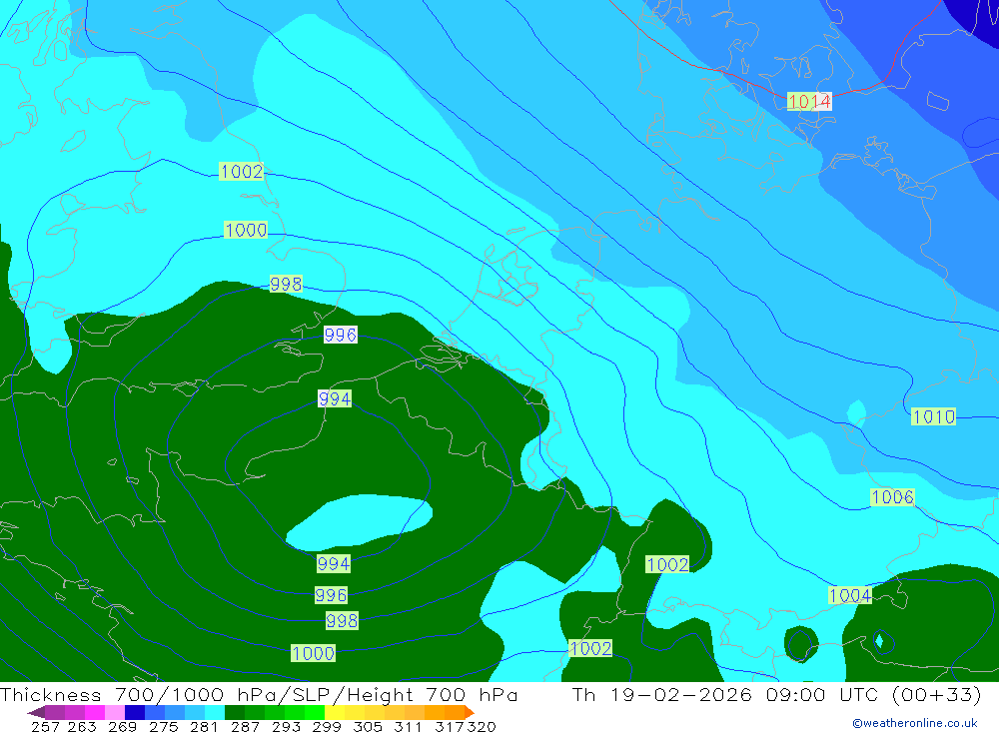The height and width of the screenshot is (732, 999).
Task: Click the legend value 305
Action: pos(367,726)
